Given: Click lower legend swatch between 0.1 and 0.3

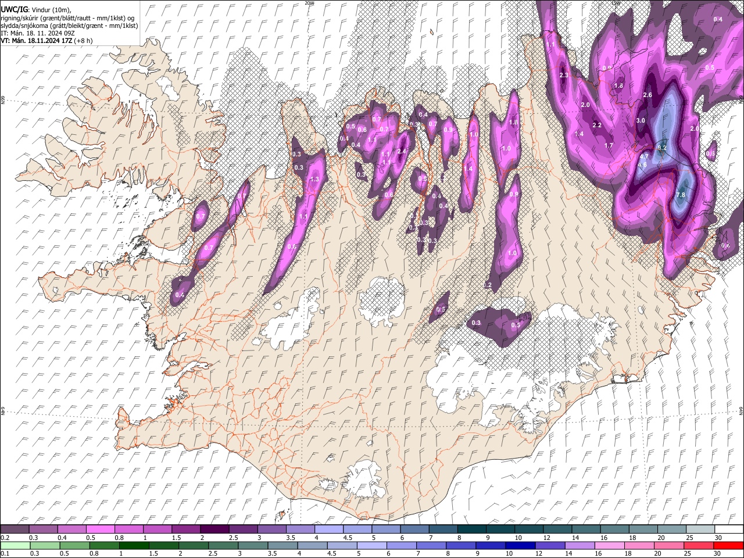Looking at the screenshot, I should tap(15, 545).
